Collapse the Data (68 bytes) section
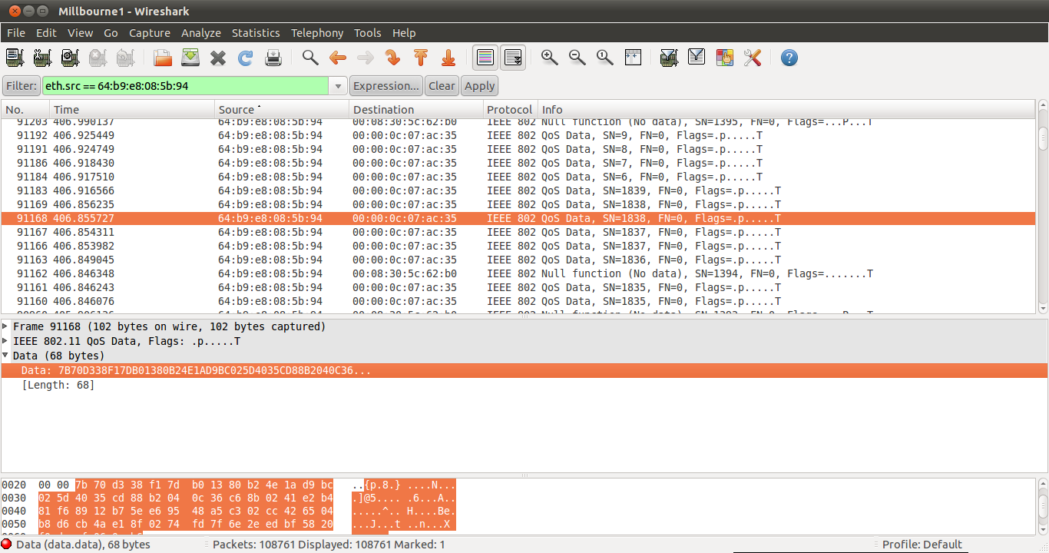The height and width of the screenshot is (553, 1049). (6, 356)
